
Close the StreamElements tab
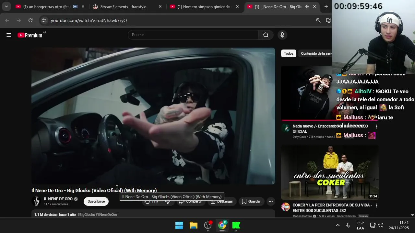point(160,6)
